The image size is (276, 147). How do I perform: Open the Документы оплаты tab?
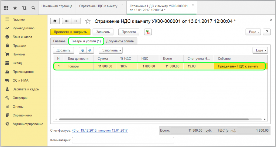click(120, 41)
